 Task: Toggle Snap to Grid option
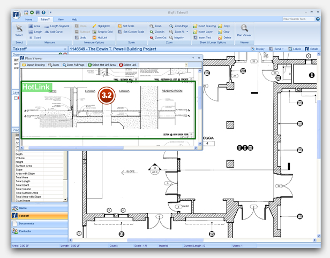pos(102,32)
